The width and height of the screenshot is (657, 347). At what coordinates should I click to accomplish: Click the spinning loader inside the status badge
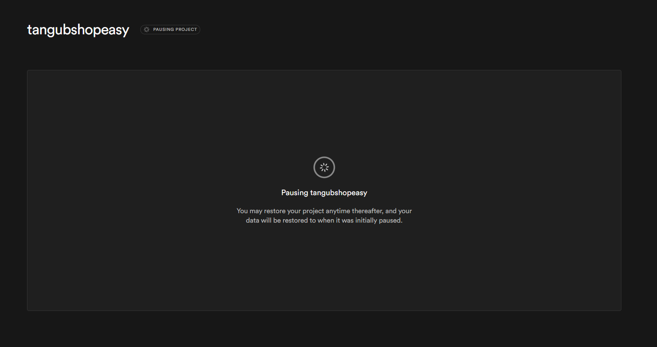click(x=147, y=29)
